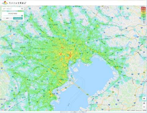The width and height of the screenshot is (147, 113).
Task: Center map on my current location
Action: pos(144,99)
